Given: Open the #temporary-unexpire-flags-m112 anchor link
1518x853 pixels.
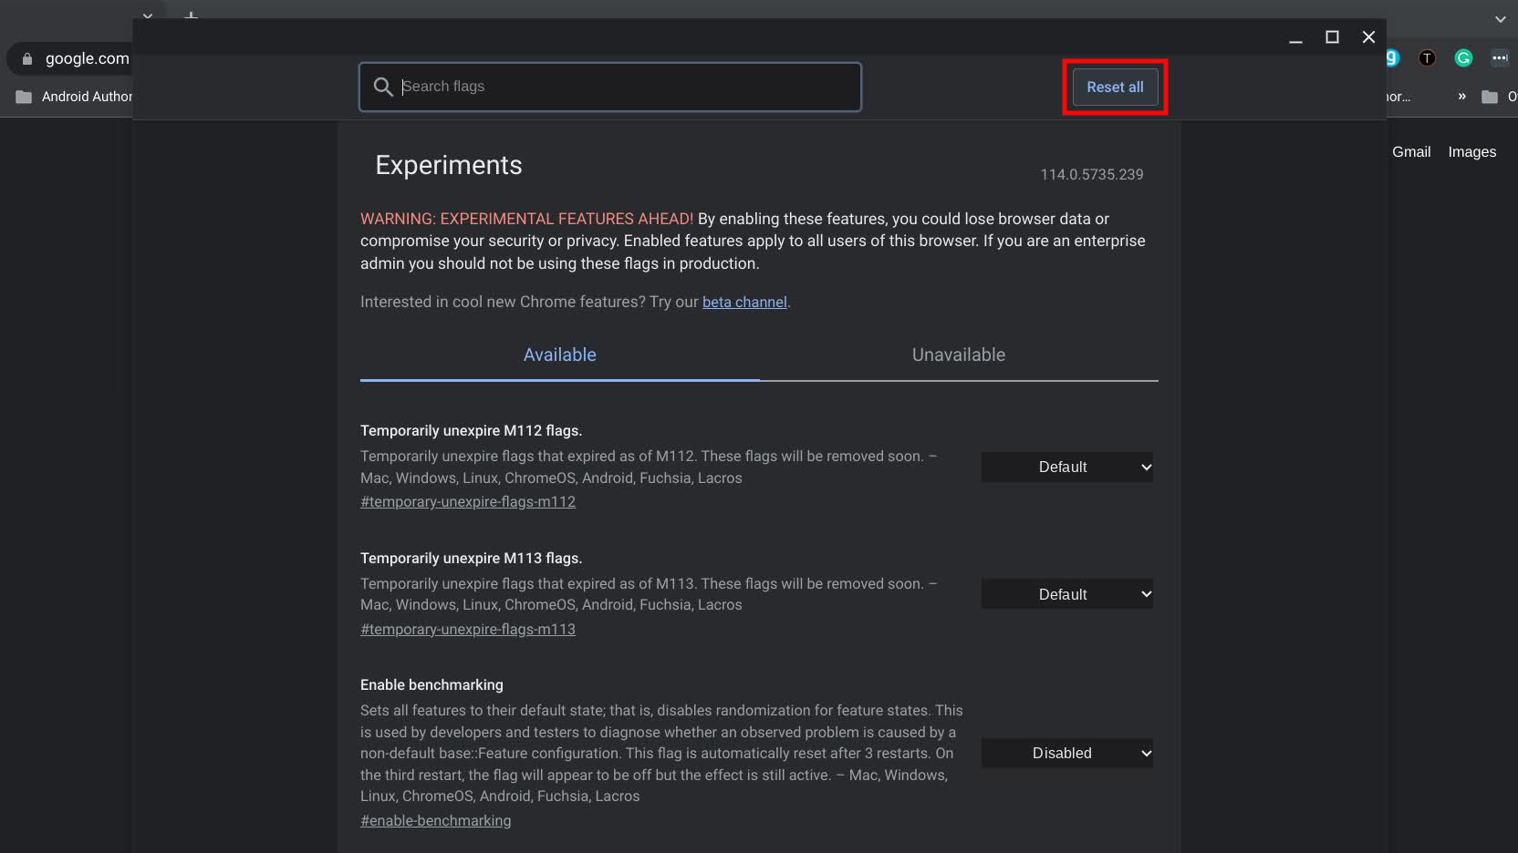Looking at the screenshot, I should click(x=468, y=502).
